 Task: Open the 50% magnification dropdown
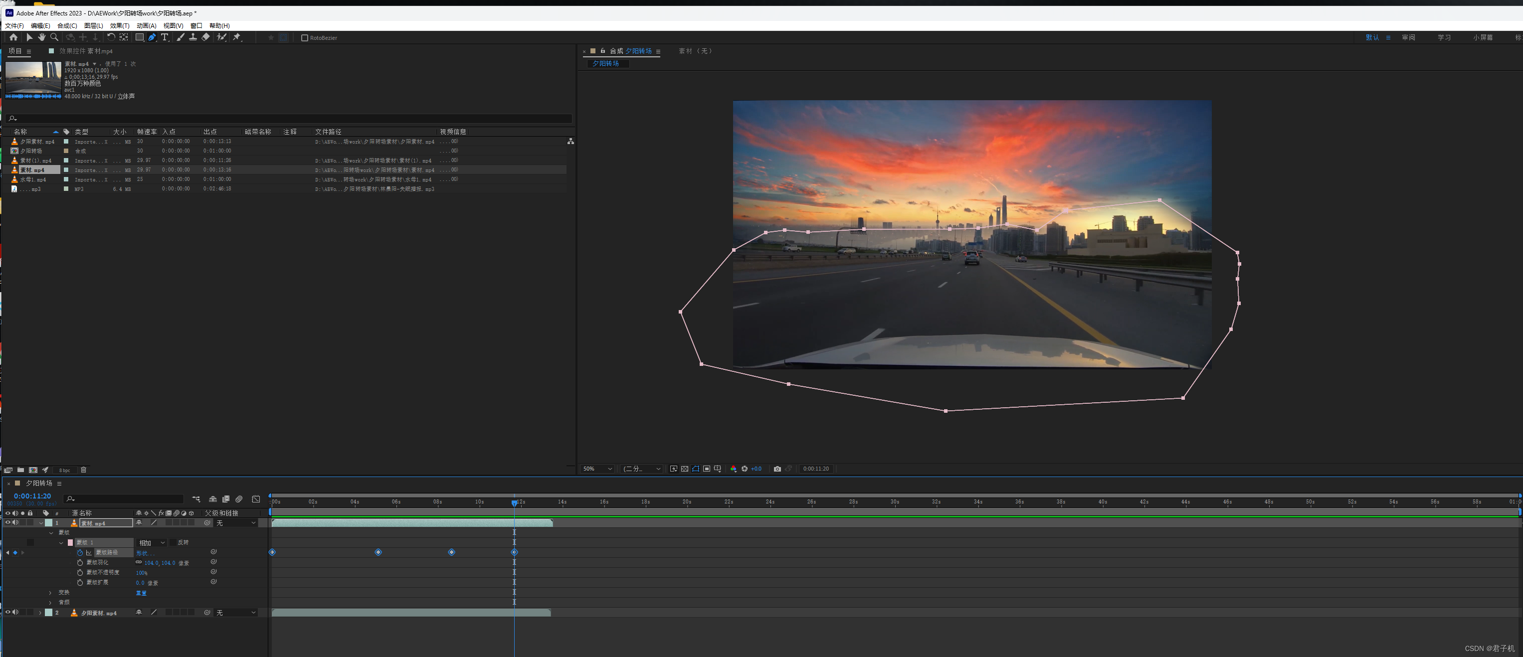[597, 469]
